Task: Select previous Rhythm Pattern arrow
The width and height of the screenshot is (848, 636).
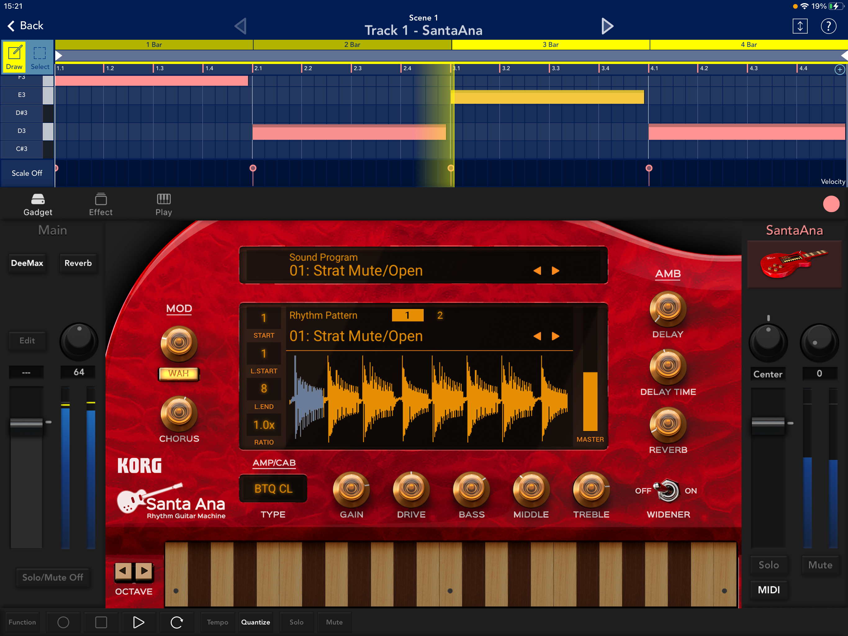Action: tap(537, 336)
